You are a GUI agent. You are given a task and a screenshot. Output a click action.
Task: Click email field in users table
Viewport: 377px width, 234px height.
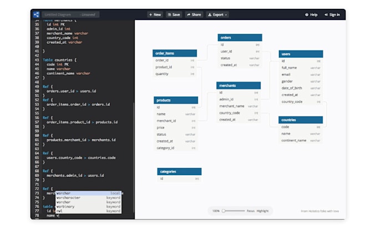(x=301, y=74)
